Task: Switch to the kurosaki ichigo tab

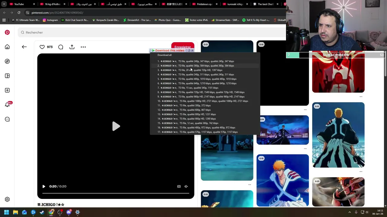Action: 235,4
